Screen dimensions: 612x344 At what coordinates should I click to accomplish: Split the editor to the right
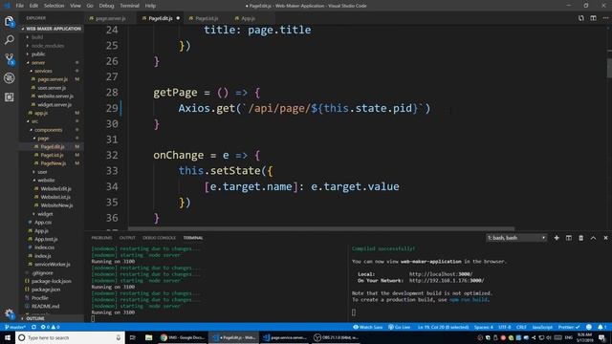[593, 18]
